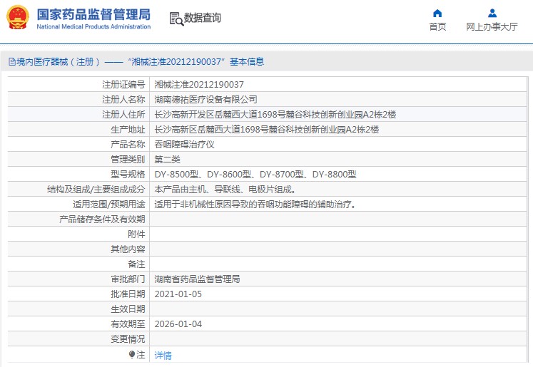This screenshot has height=367, width=533.
Task: Click the approval date 2021-01-05
Action: [178, 294]
